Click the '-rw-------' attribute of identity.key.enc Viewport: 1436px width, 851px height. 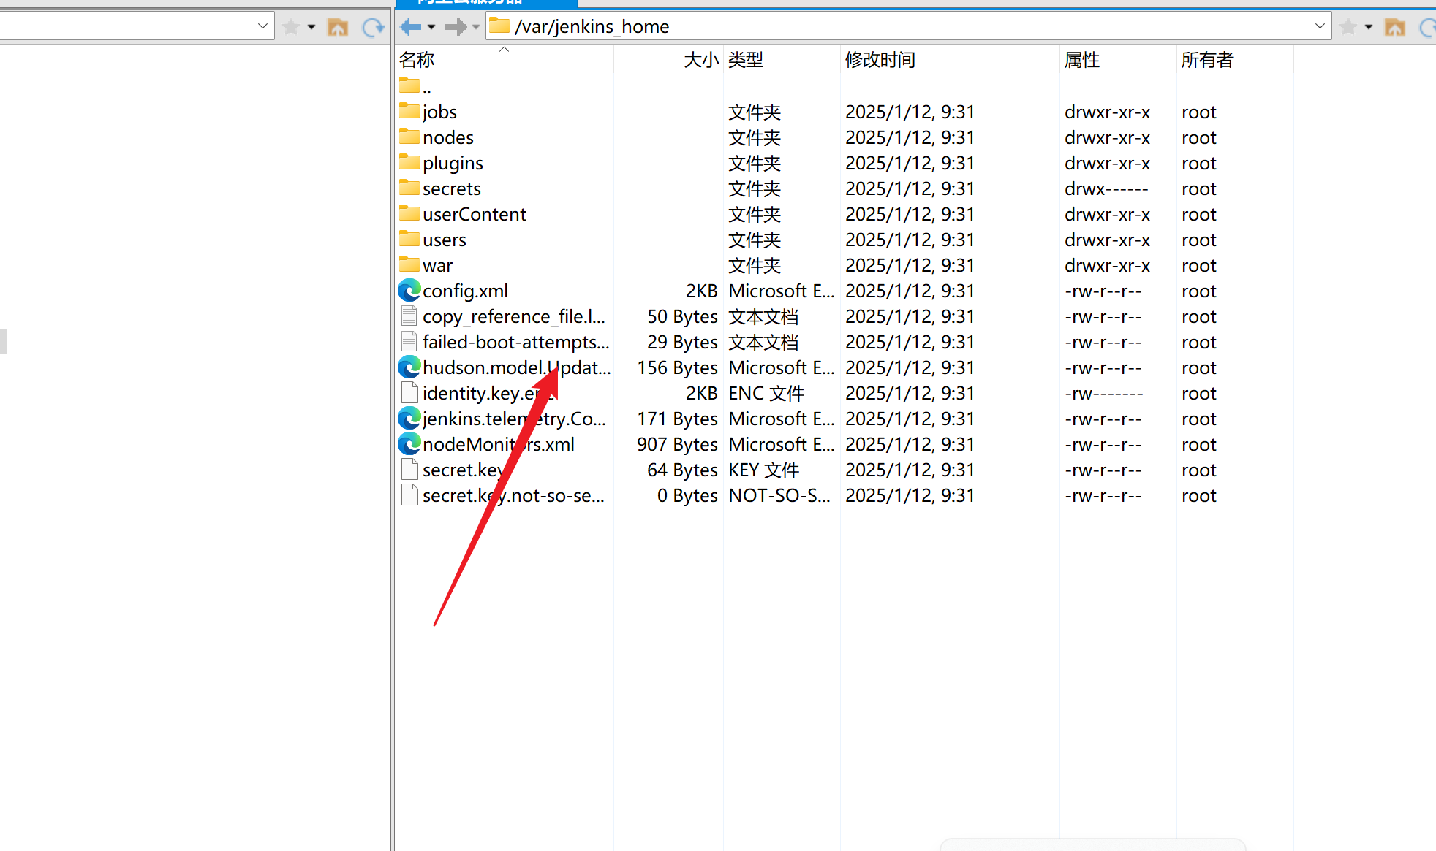pos(1104,393)
